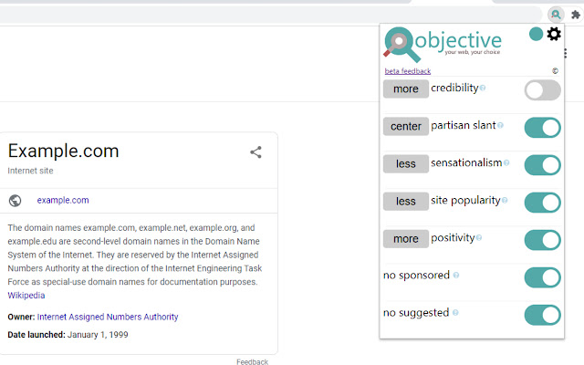Click the 'objective' wordmark text
The image size is (584, 365).
458,40
